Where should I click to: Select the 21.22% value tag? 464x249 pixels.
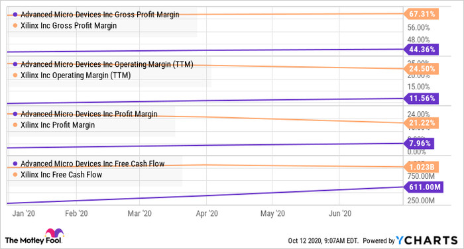point(422,123)
